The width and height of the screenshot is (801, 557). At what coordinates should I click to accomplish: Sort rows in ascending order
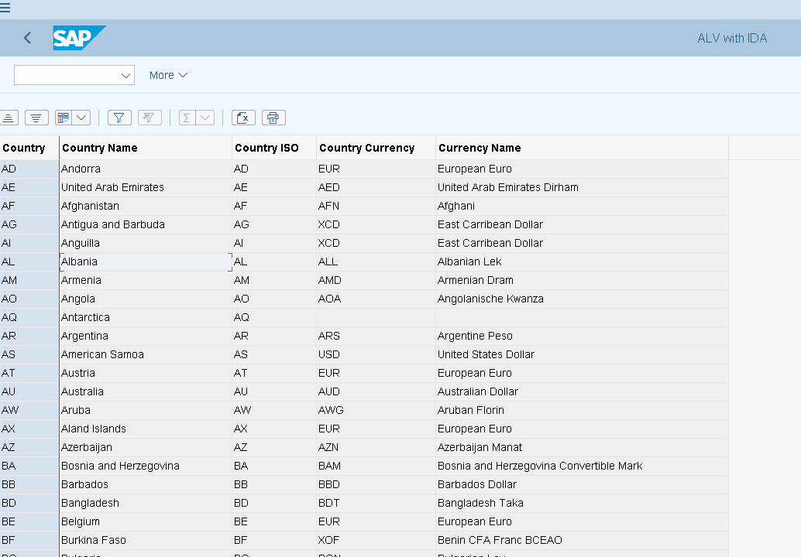pyautogui.click(x=9, y=118)
